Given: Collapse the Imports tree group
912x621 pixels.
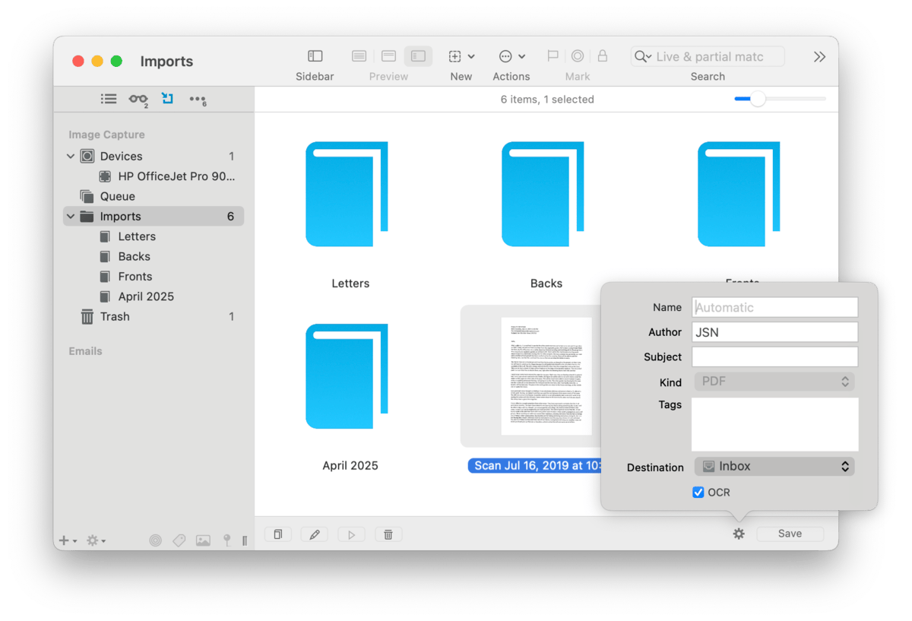Looking at the screenshot, I should click(x=71, y=217).
